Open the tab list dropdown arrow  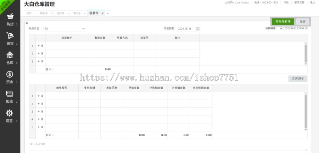[108, 13]
